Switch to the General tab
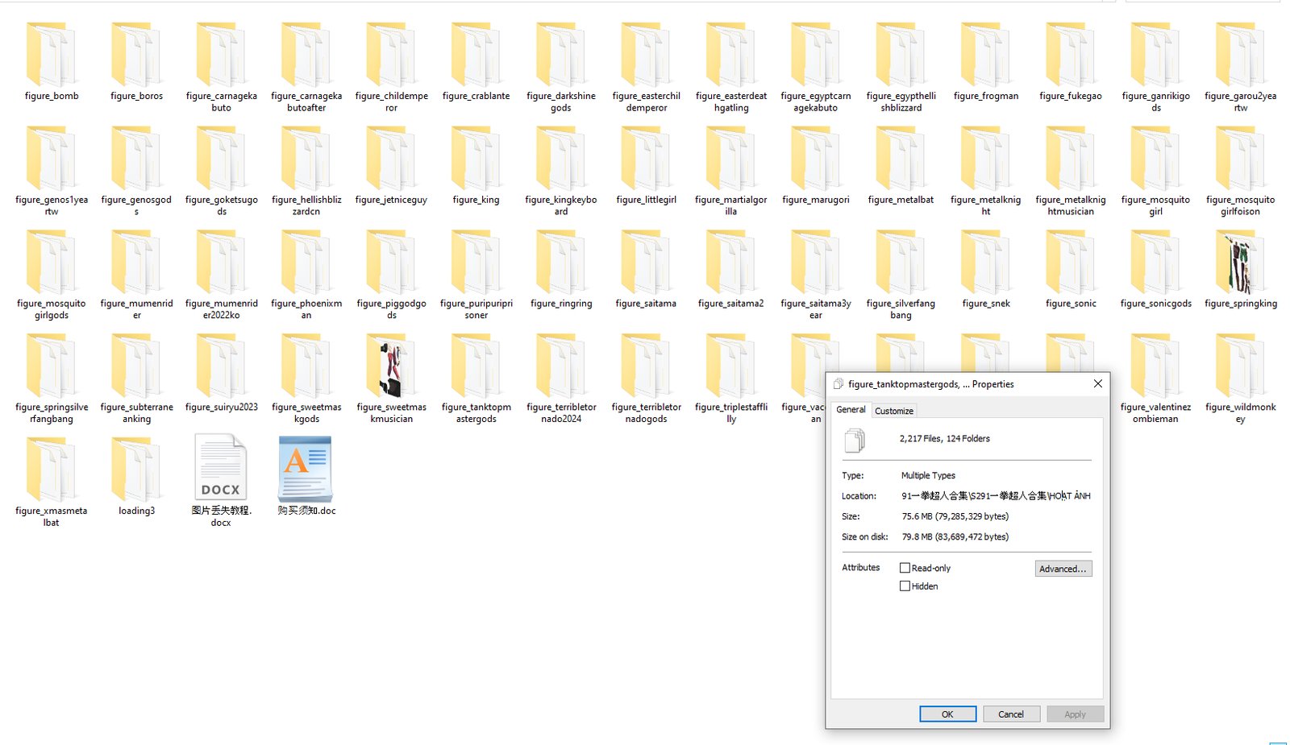 (x=851, y=410)
